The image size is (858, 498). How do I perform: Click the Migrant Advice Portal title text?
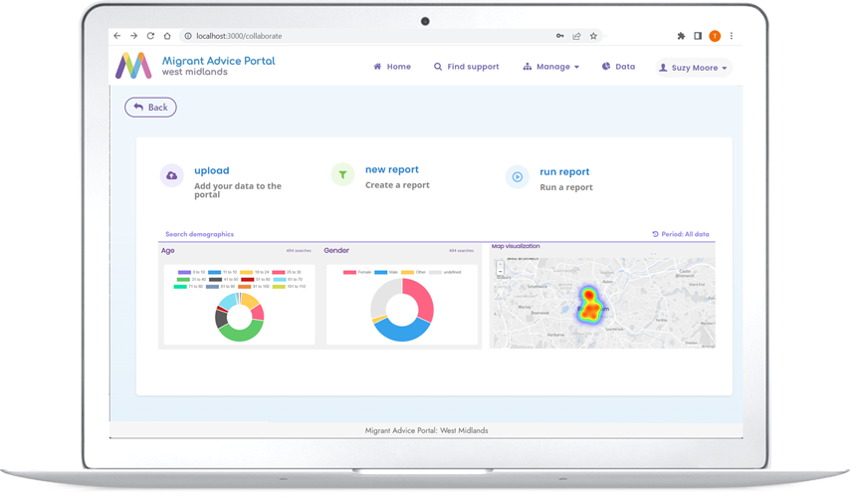point(218,61)
